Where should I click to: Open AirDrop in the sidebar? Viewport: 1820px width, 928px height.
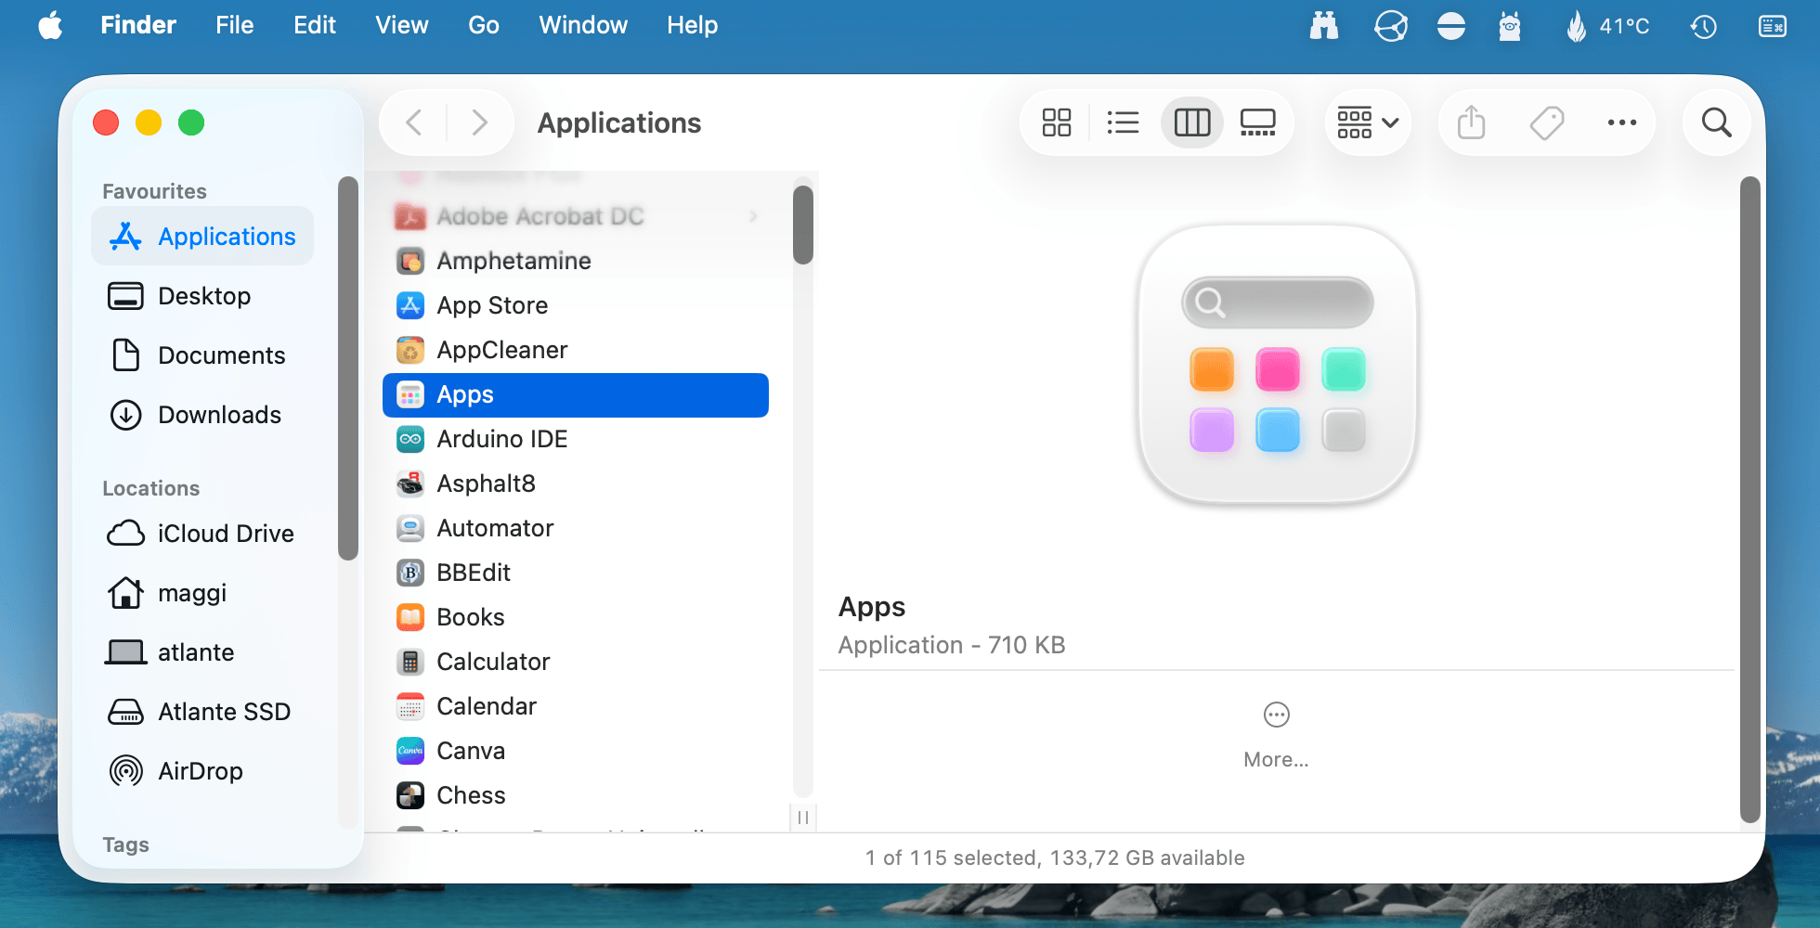pyautogui.click(x=200, y=771)
